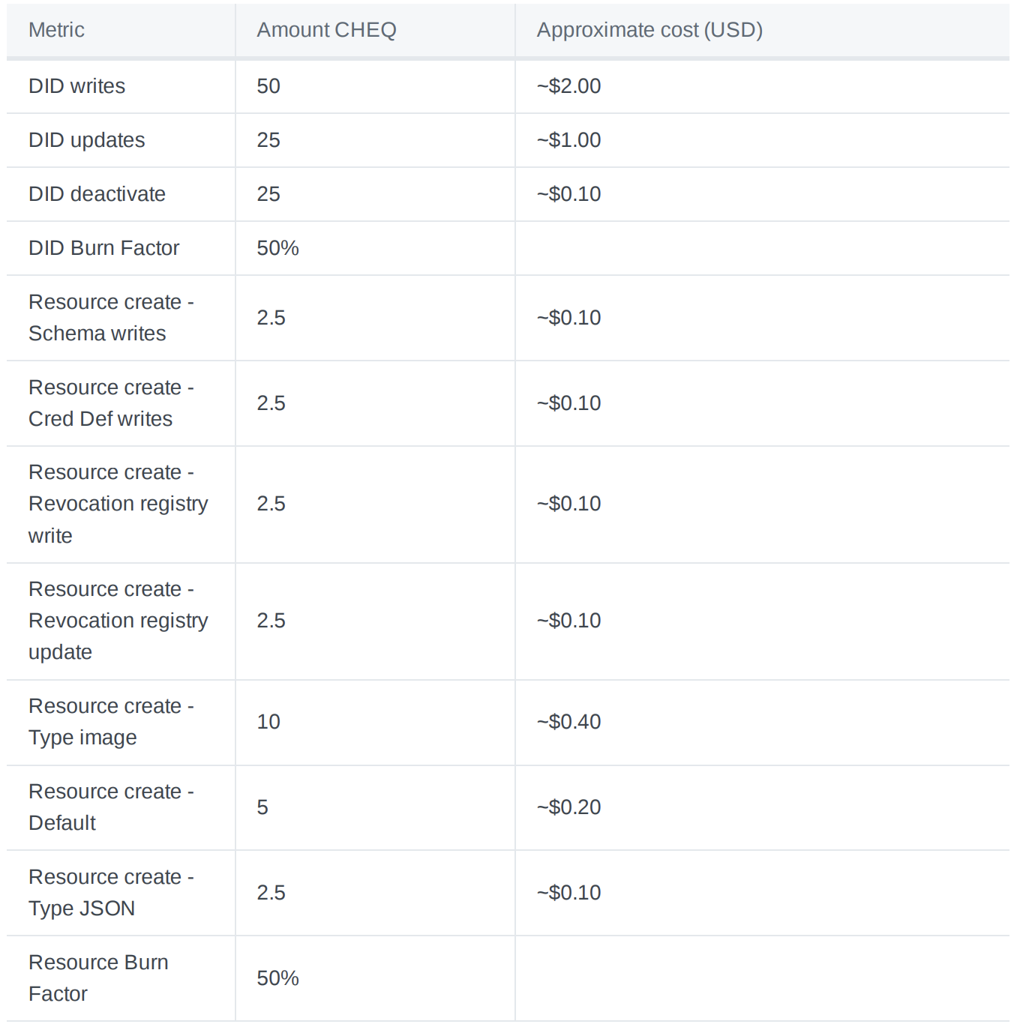This screenshot has height=1033, width=1026.
Task: Click the DID Burn Factor label
Action: 103,248
